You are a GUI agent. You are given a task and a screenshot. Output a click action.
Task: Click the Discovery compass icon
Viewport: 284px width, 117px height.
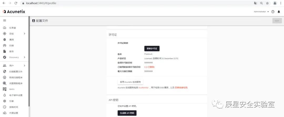point(5,57)
